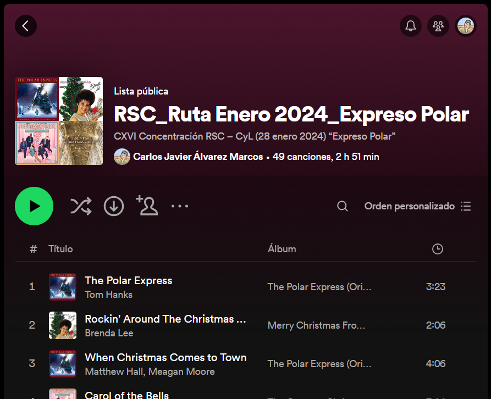
Task: Open the friend activity icon
Action: tap(438, 26)
